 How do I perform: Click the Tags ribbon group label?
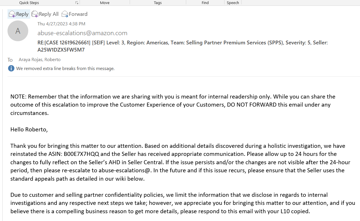[158, 3]
